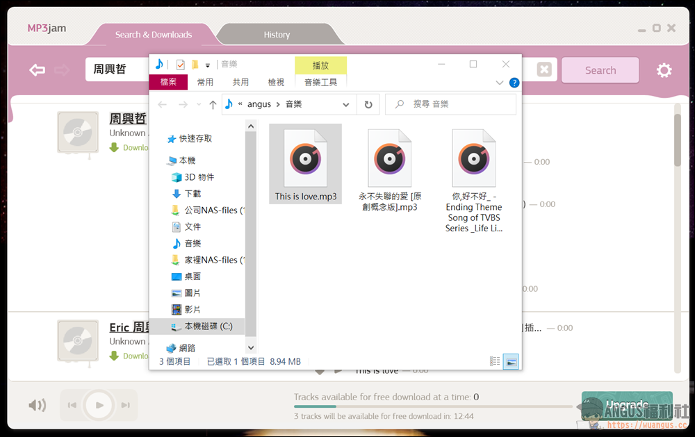Click the new folder quick access icon
Image resolution: width=695 pixels, height=437 pixels.
pyautogui.click(x=195, y=65)
